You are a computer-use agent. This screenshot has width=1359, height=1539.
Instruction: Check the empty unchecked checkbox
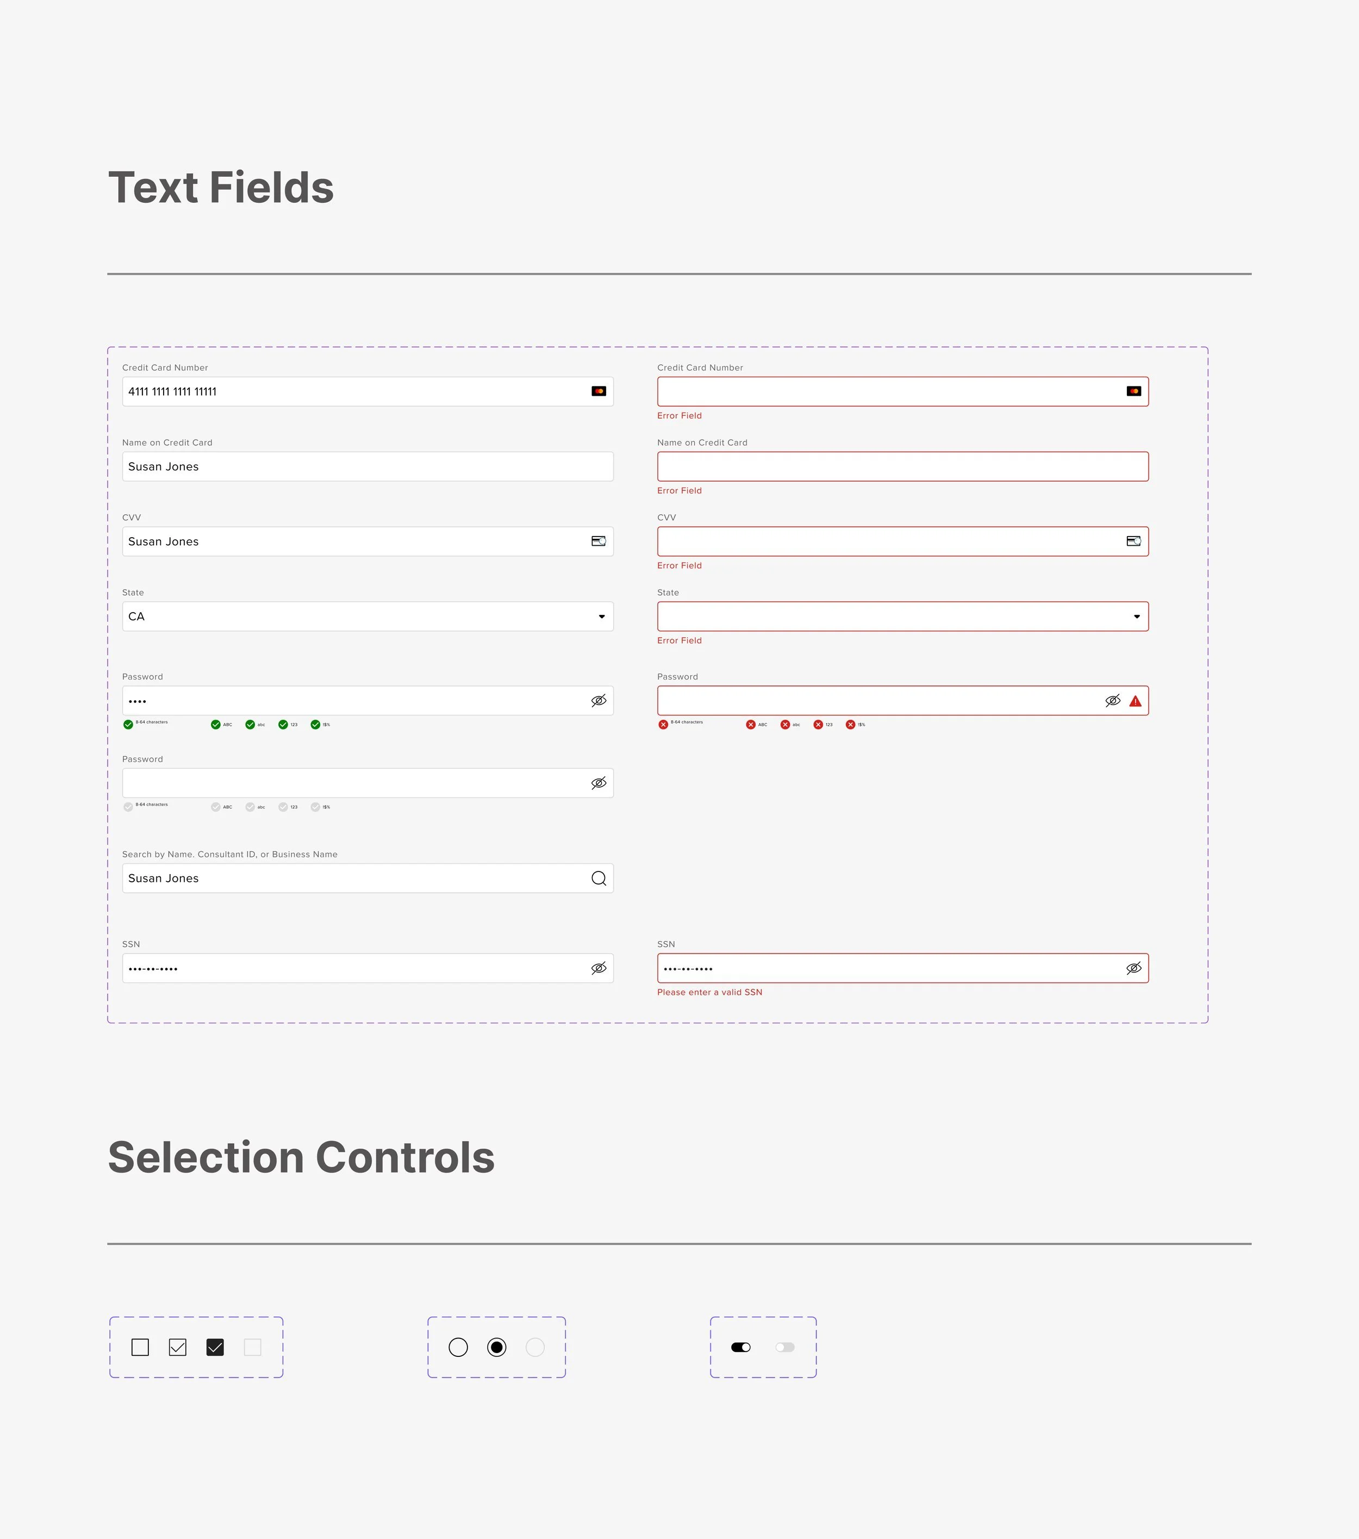[140, 1347]
